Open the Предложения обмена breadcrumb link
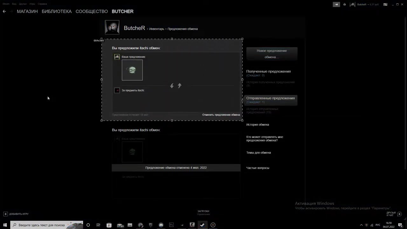This screenshot has width=407, height=229. (x=183, y=29)
